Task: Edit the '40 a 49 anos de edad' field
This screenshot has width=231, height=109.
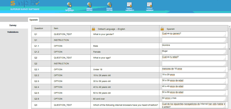Action: [194, 87]
